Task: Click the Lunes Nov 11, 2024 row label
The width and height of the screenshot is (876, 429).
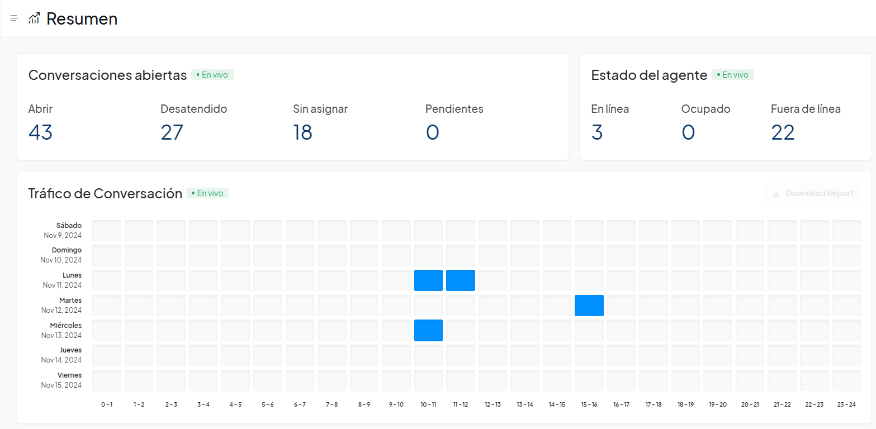Action: coord(62,280)
